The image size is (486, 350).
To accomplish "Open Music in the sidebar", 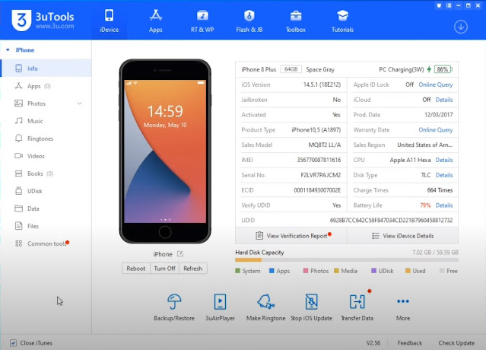I will (x=46, y=121).
